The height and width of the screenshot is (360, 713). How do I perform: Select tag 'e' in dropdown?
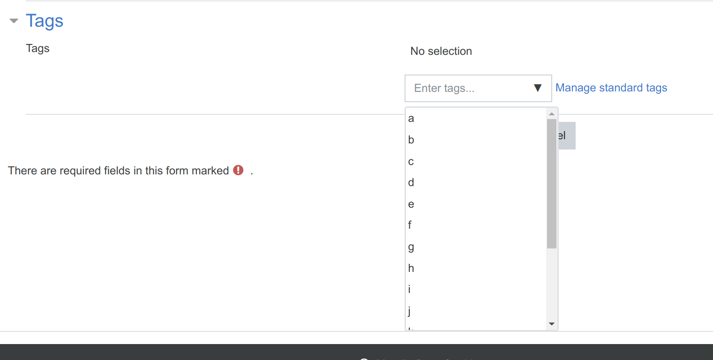(x=476, y=204)
